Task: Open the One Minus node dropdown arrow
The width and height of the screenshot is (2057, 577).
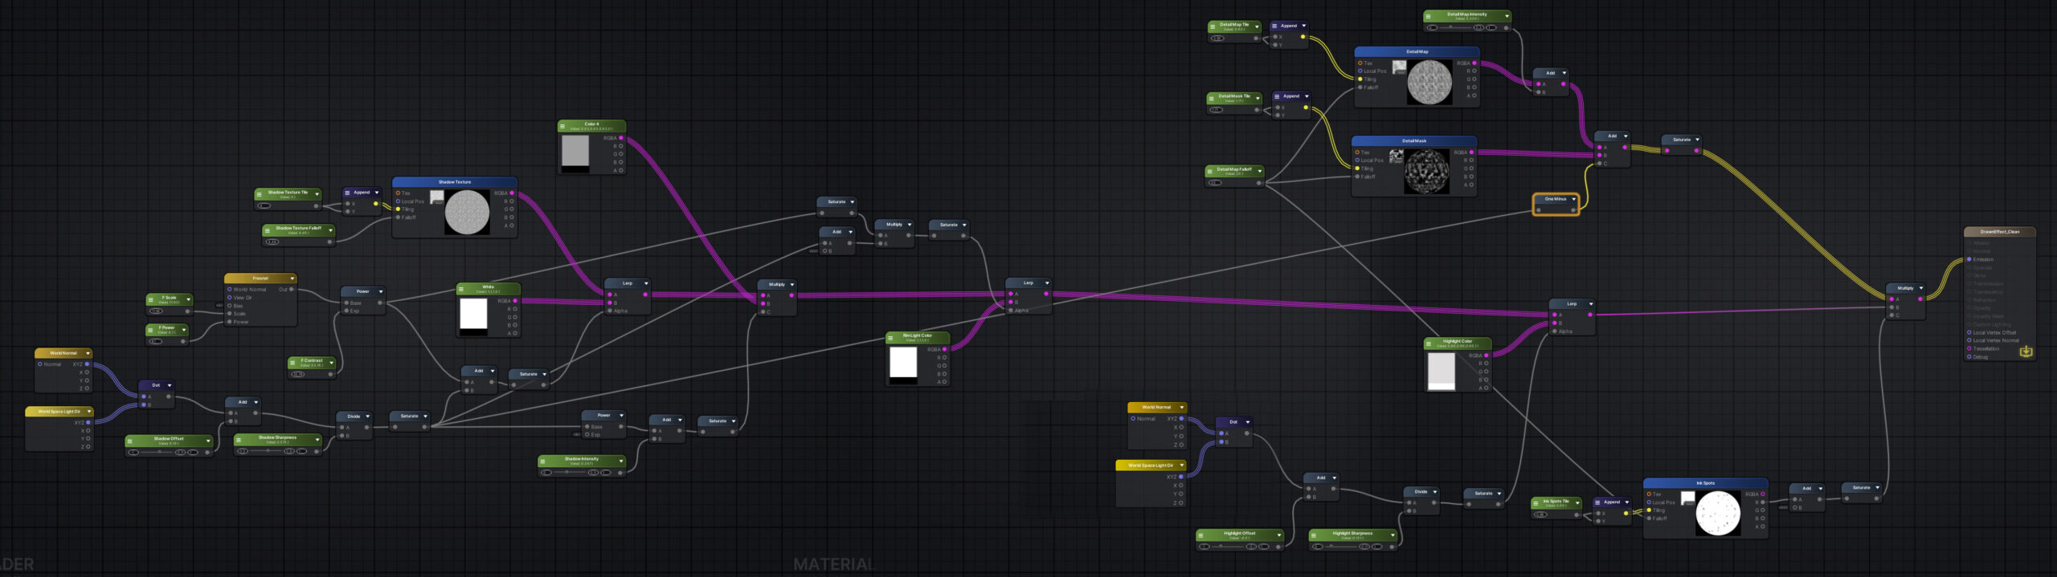Action: 1573,199
